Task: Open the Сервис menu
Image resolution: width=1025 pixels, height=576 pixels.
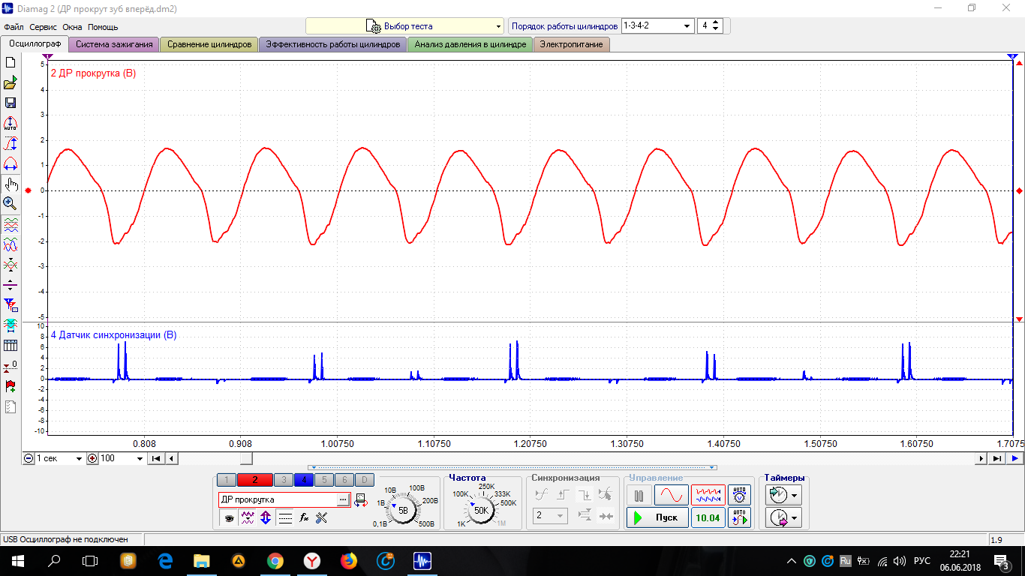Action: pyautogui.click(x=44, y=27)
